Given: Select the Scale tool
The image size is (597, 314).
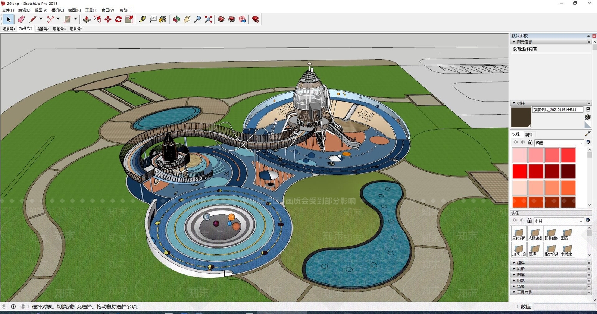Looking at the screenshot, I should pos(129,19).
